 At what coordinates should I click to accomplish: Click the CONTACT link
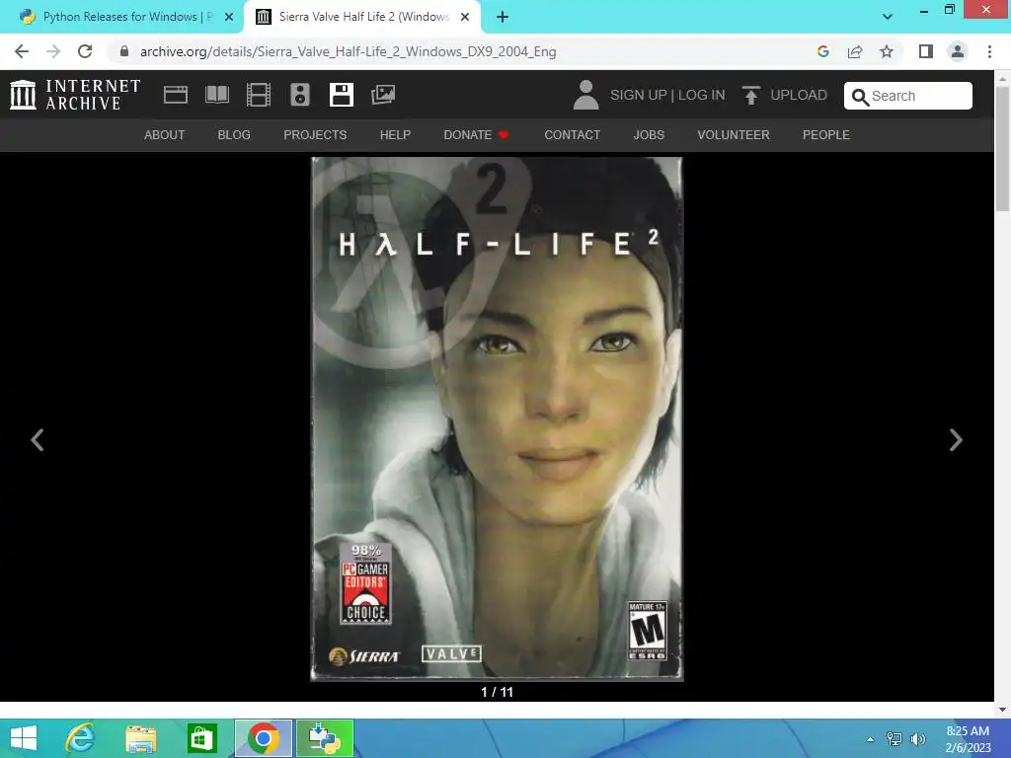(573, 134)
